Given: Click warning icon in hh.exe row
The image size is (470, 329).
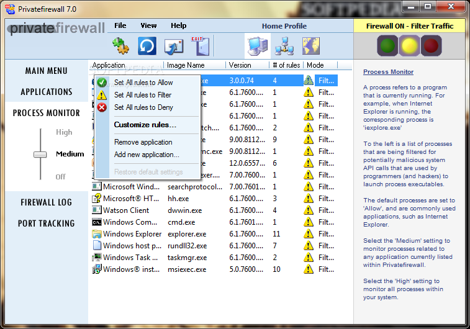Looking at the screenshot, I should coord(309,199).
